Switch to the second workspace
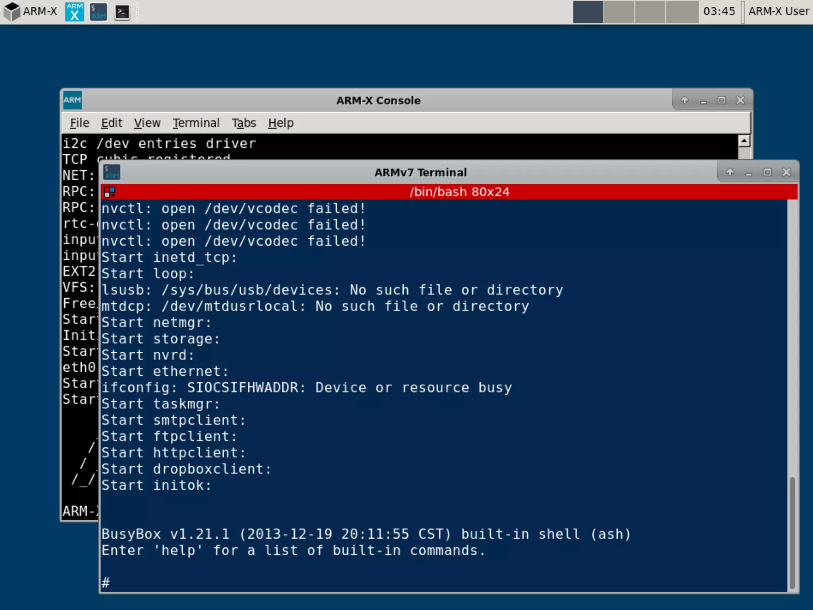The width and height of the screenshot is (813, 610). (x=619, y=12)
